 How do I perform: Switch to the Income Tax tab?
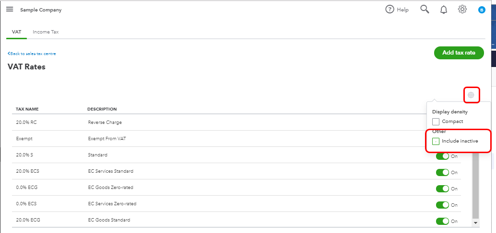click(x=46, y=32)
